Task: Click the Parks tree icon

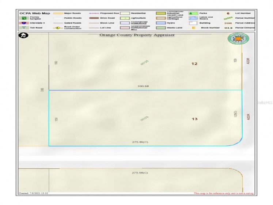Action: (193, 13)
